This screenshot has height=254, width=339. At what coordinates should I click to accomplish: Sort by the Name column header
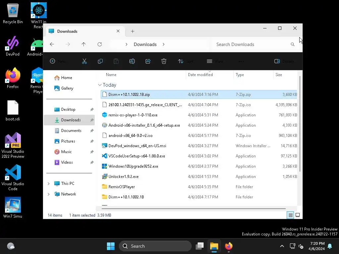[x=111, y=75]
